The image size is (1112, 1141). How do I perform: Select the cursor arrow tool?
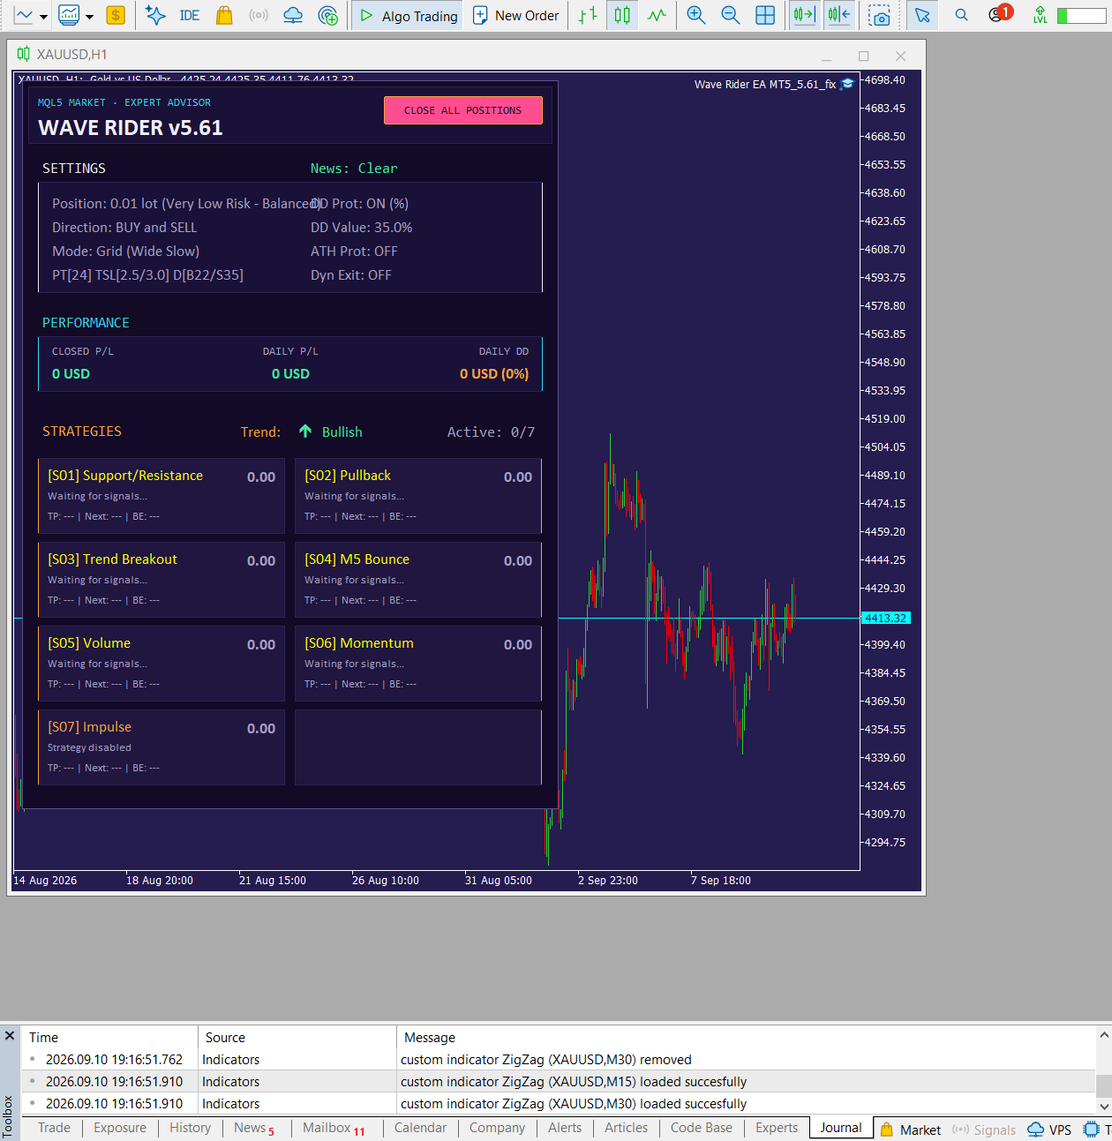click(x=922, y=15)
